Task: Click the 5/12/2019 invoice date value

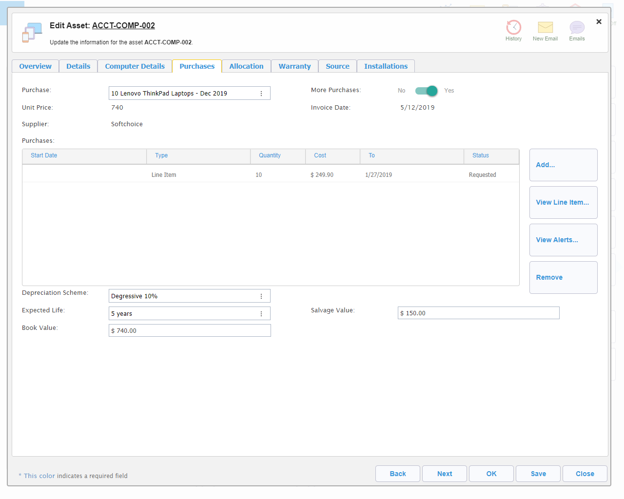Action: (x=417, y=108)
